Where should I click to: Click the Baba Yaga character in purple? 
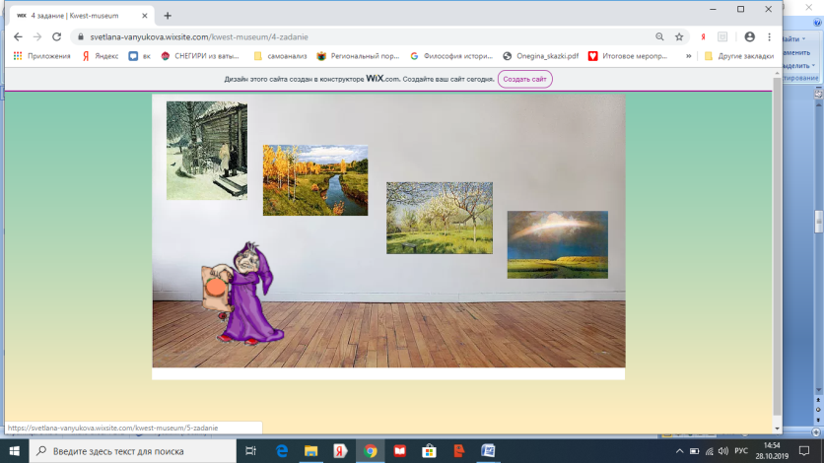243,293
